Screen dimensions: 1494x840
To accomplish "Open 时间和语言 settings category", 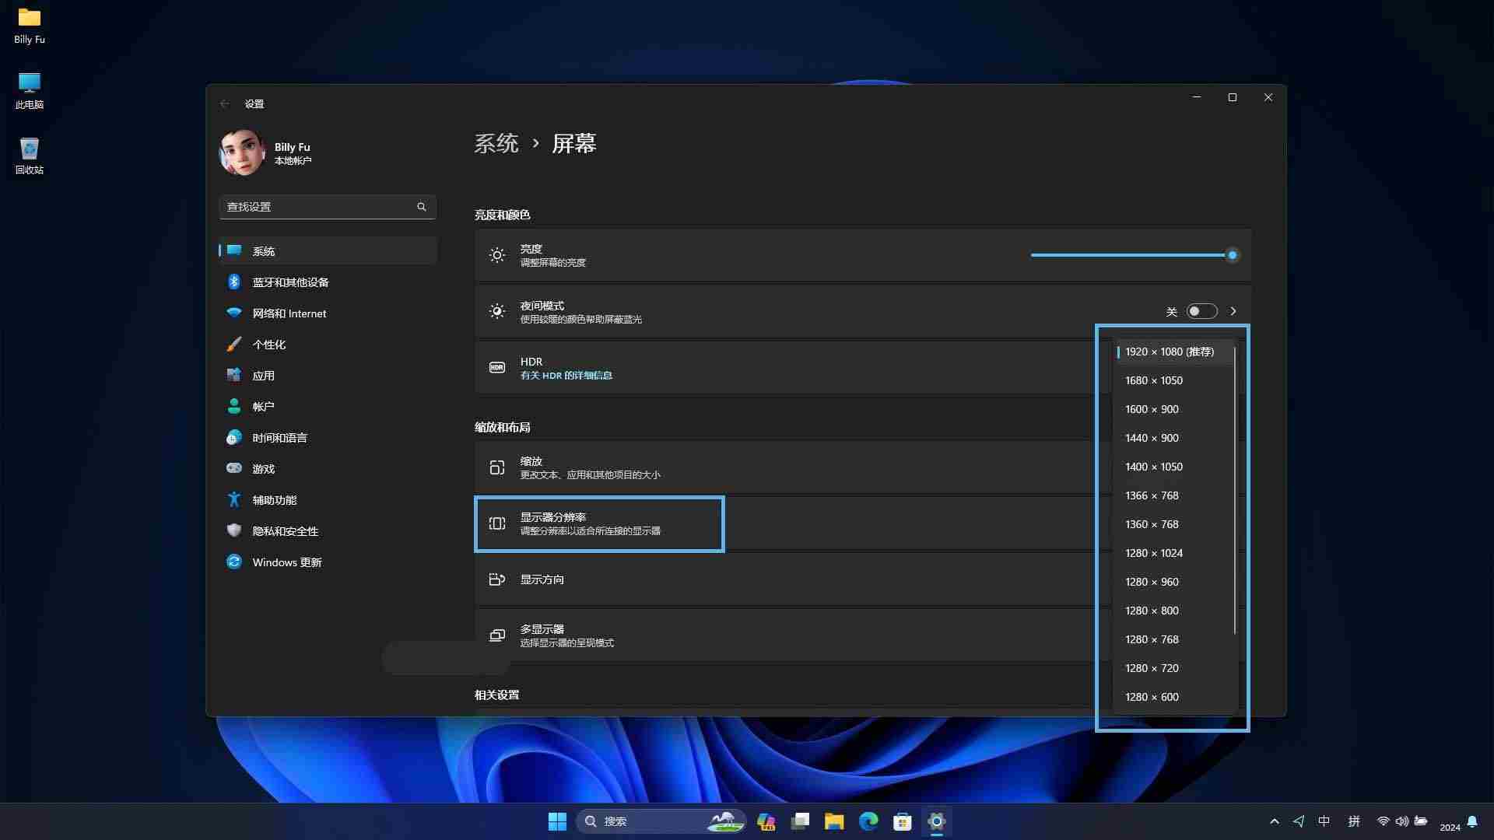I will (279, 438).
